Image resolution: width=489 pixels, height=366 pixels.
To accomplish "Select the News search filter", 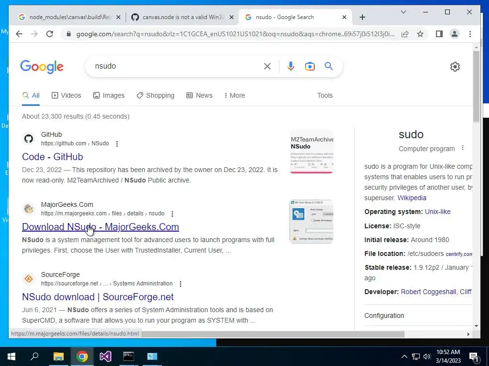I will pos(199,95).
